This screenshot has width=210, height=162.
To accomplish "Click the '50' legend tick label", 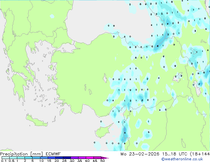I will [102, 161].
